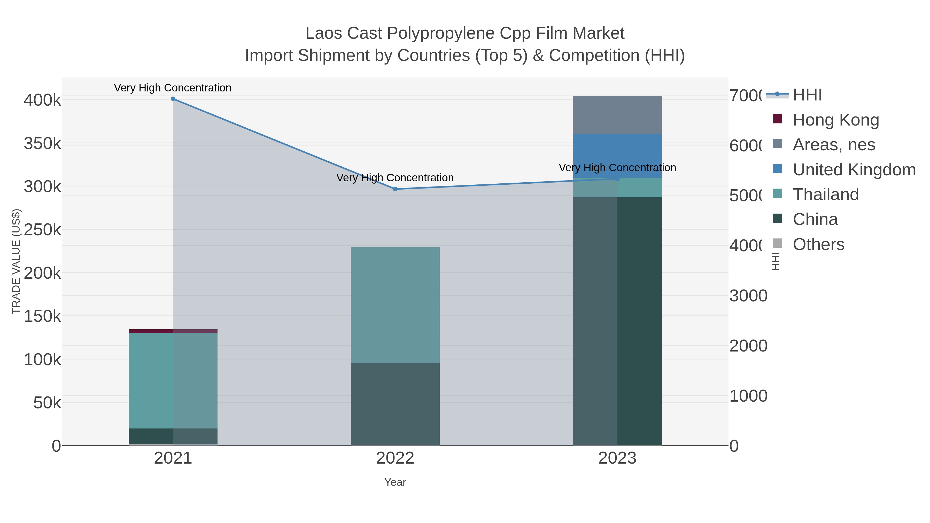Viewport: 930px width, 523px height.
Task: Click the United Kingdom blue legend swatch
Action: click(777, 169)
